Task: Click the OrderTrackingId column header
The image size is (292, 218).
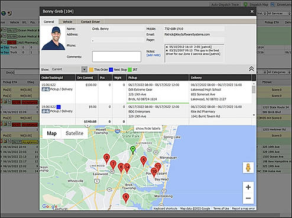Action: pyautogui.click(x=57, y=78)
